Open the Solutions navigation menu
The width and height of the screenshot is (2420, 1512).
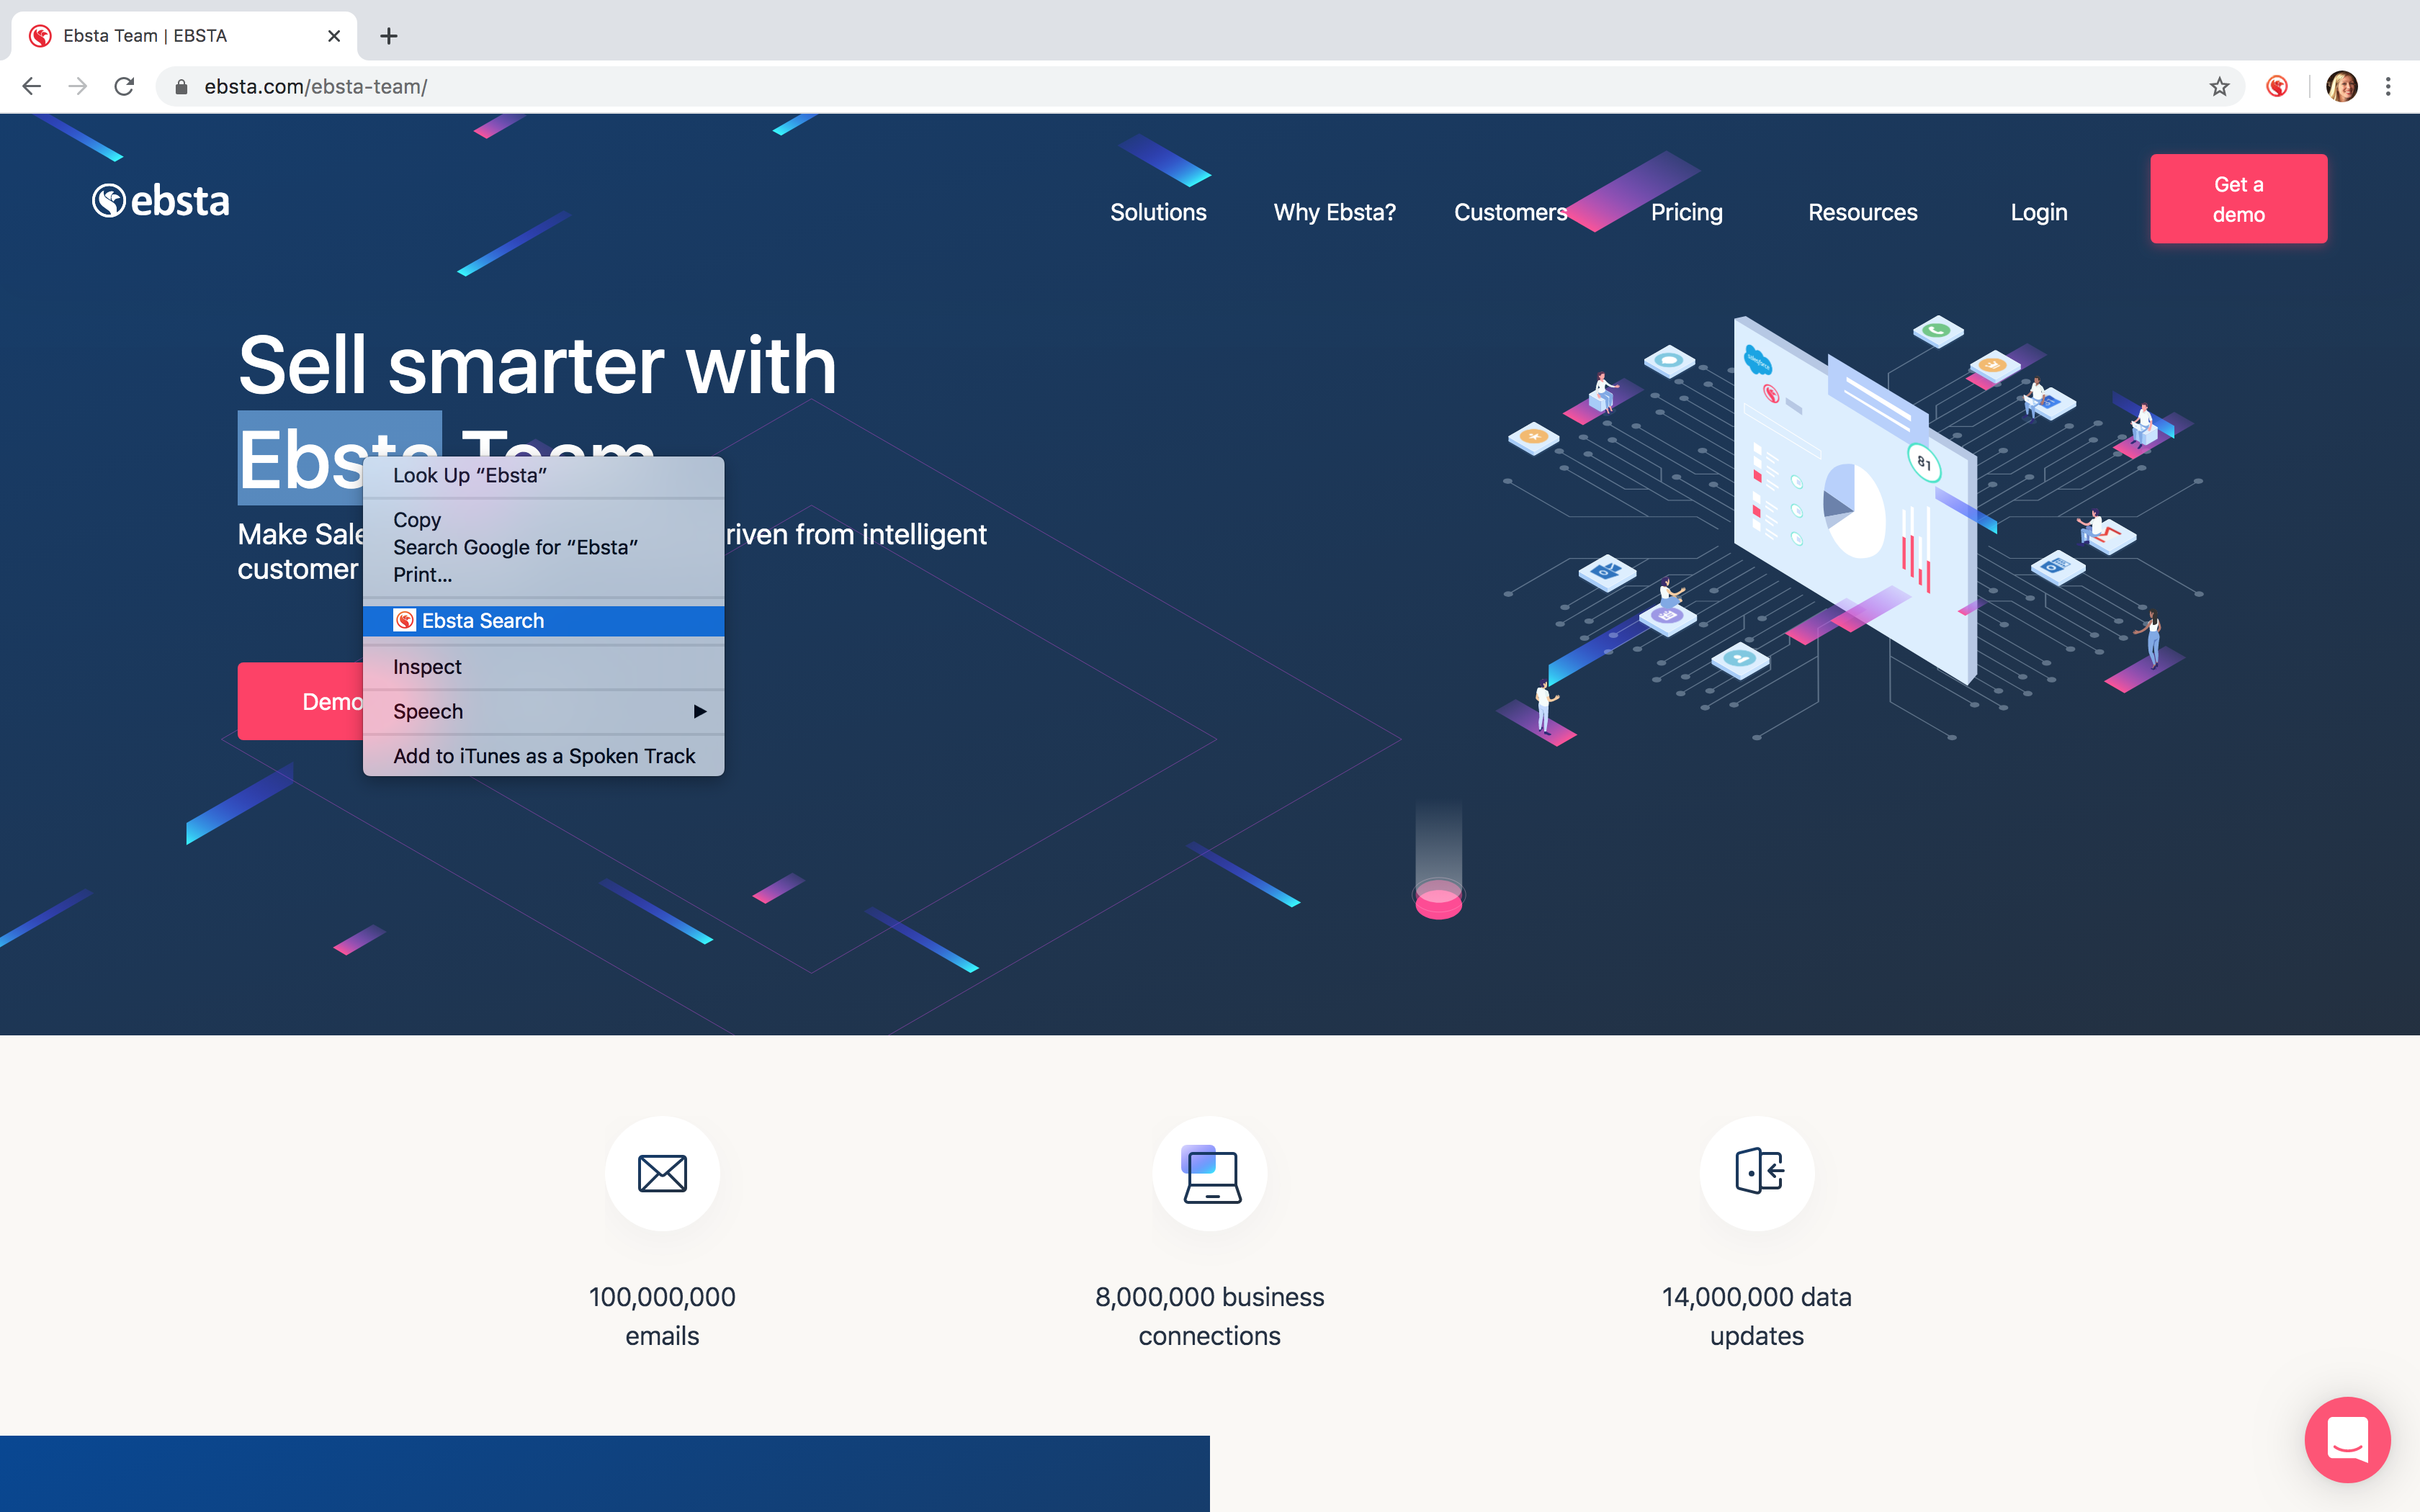[x=1158, y=212]
